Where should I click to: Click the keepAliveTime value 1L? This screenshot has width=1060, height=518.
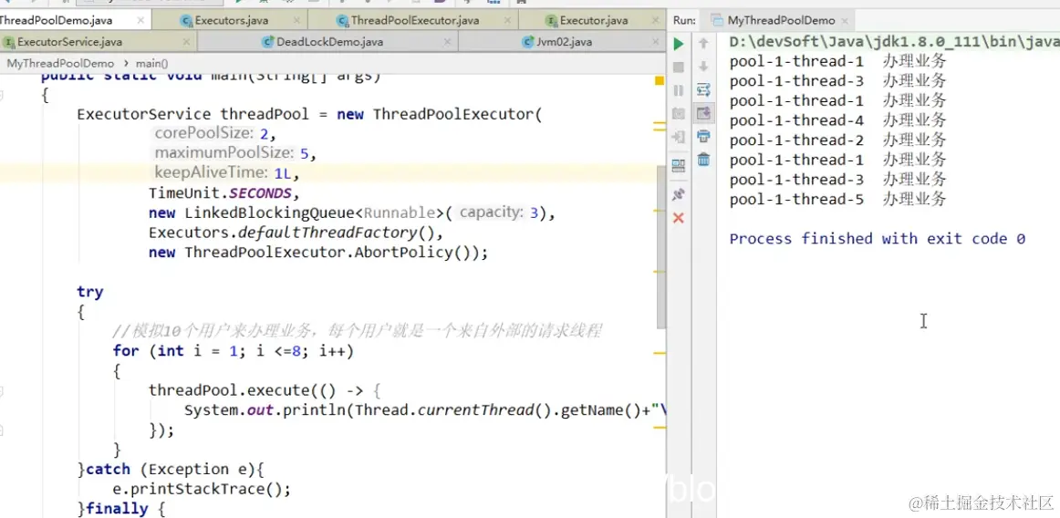click(x=283, y=173)
